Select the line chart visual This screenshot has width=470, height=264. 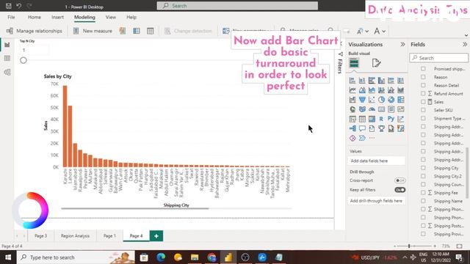(352, 90)
